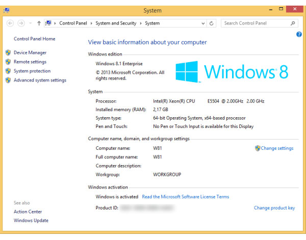This screenshot has height=240, width=306.
Task: Click the Windows 8 logo
Action: tap(232, 72)
